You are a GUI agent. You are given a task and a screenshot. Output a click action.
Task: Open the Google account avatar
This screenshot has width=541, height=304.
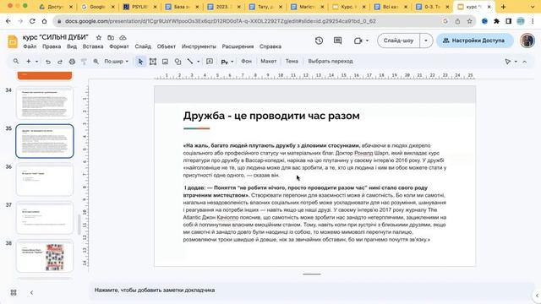527,41
